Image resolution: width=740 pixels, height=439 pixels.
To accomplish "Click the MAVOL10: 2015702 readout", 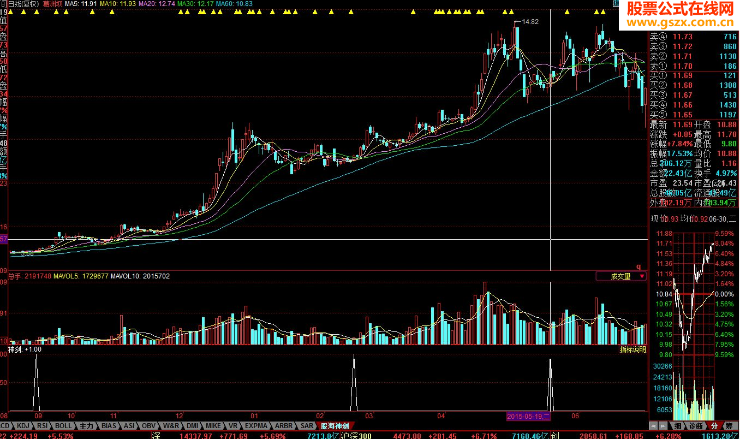I will coord(140,276).
